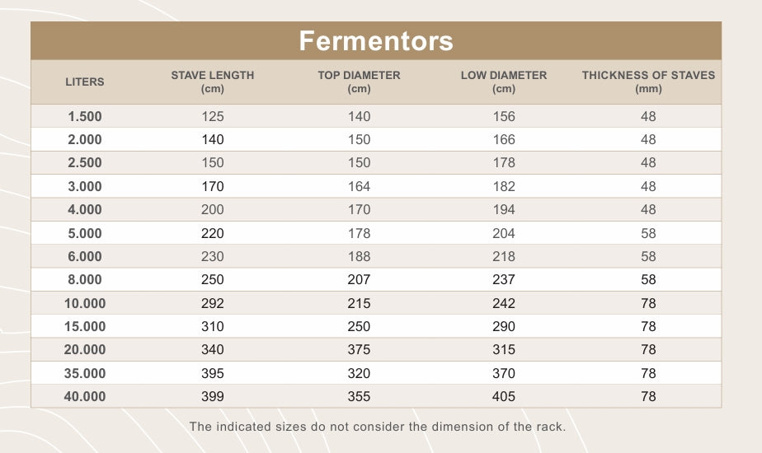Select stave length value 170
Viewport: 762px width, 453px height.
(x=213, y=186)
